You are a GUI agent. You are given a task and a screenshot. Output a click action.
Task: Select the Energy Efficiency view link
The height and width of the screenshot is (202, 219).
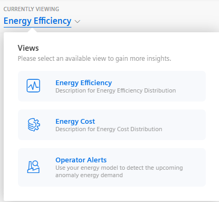(84, 82)
